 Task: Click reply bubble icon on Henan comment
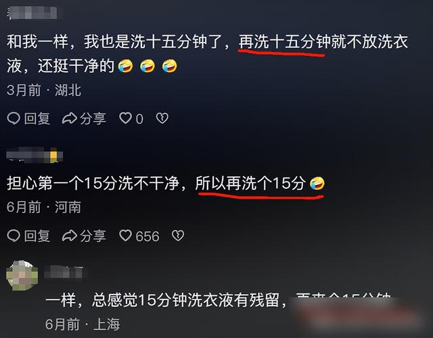pos(14,236)
